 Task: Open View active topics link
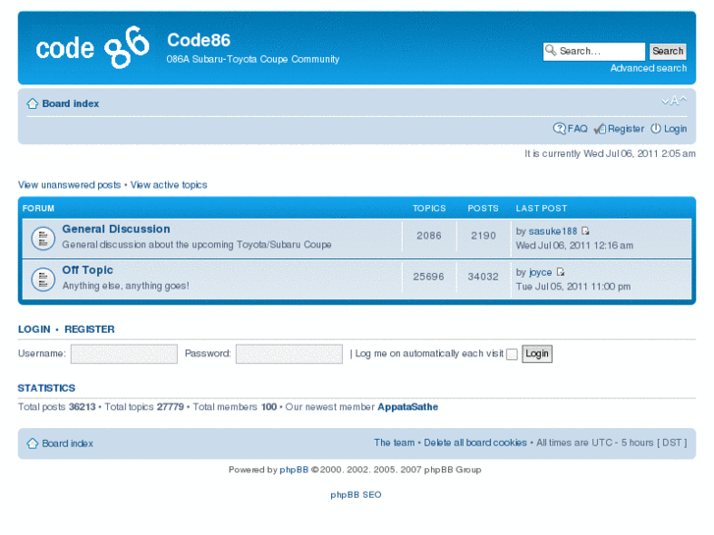[x=169, y=185]
